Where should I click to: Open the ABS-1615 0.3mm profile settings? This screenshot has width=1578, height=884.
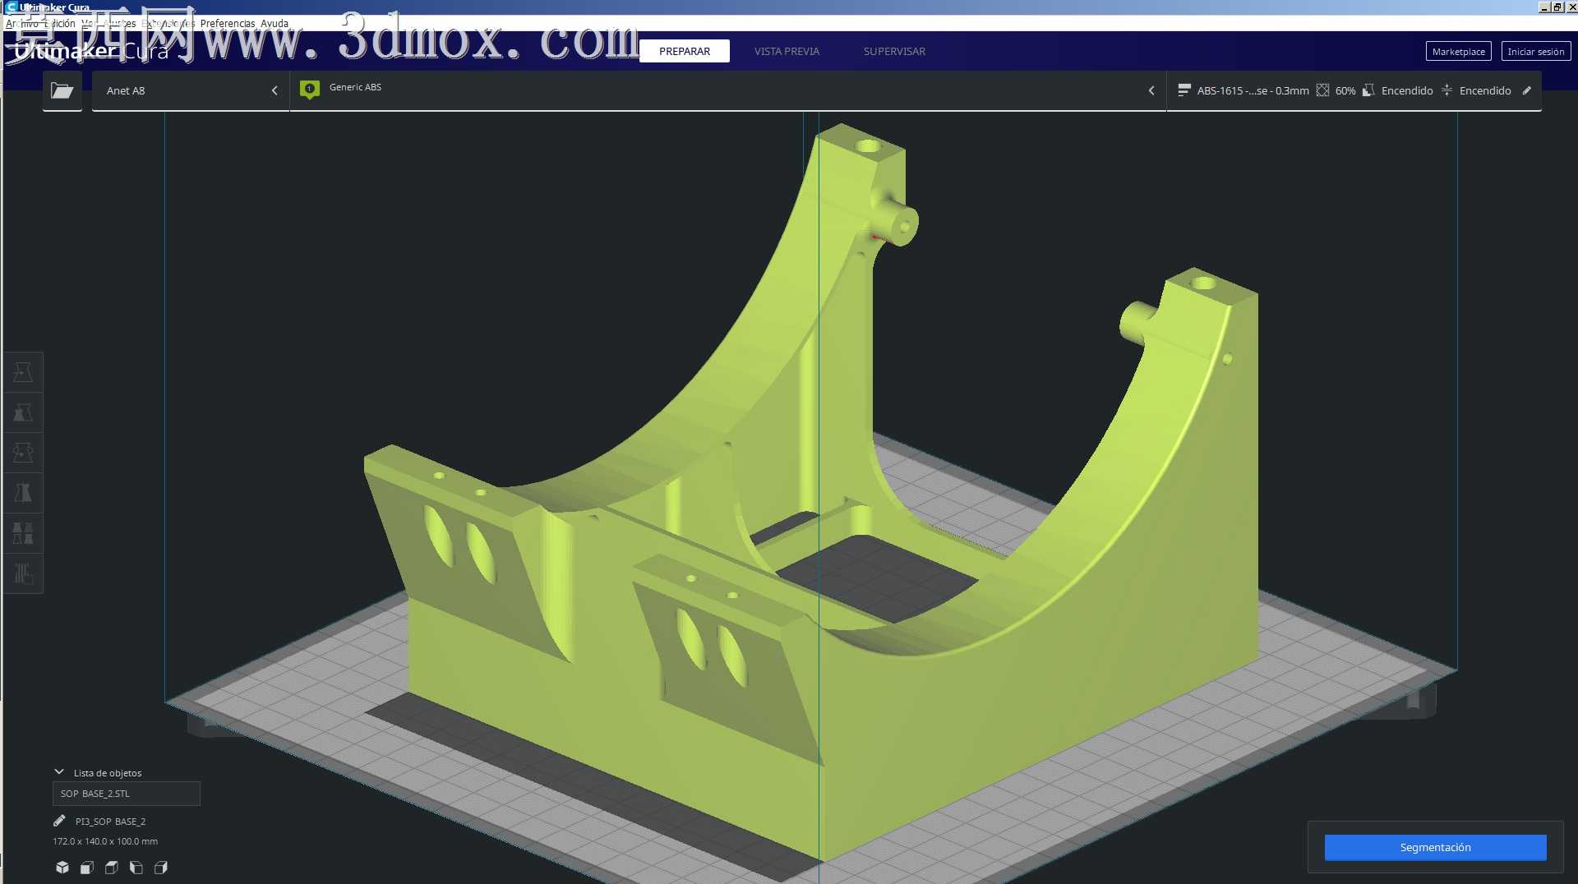pos(1253,90)
